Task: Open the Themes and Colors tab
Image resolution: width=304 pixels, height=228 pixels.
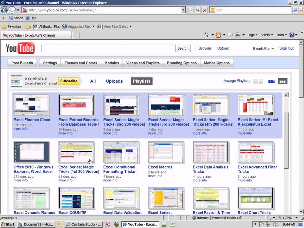Action: pyautogui.click(x=81, y=63)
